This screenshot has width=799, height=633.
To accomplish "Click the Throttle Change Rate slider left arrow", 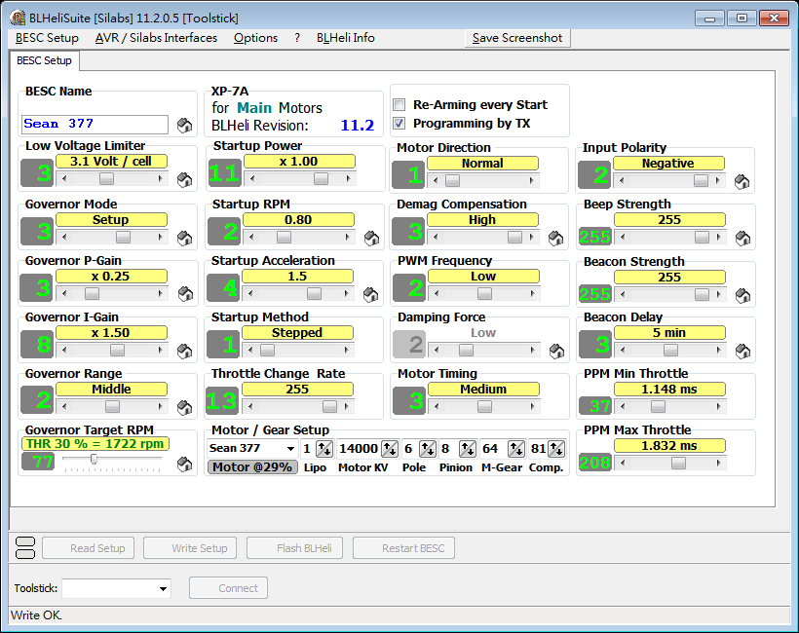I will [x=249, y=406].
